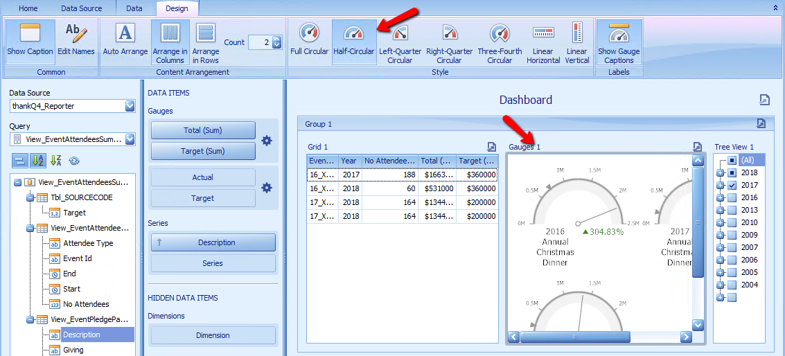The height and width of the screenshot is (356, 785).
Task: Click the Gauges 1 export icon
Action: (698, 146)
